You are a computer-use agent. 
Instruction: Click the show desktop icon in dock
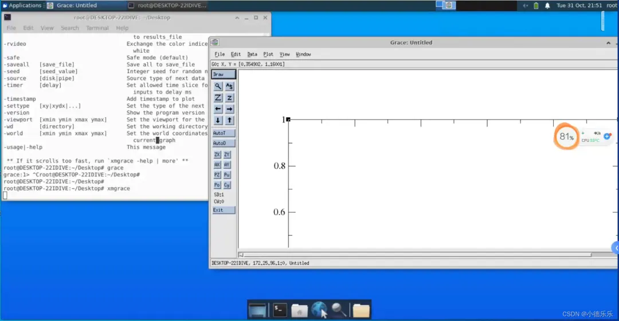click(x=257, y=310)
